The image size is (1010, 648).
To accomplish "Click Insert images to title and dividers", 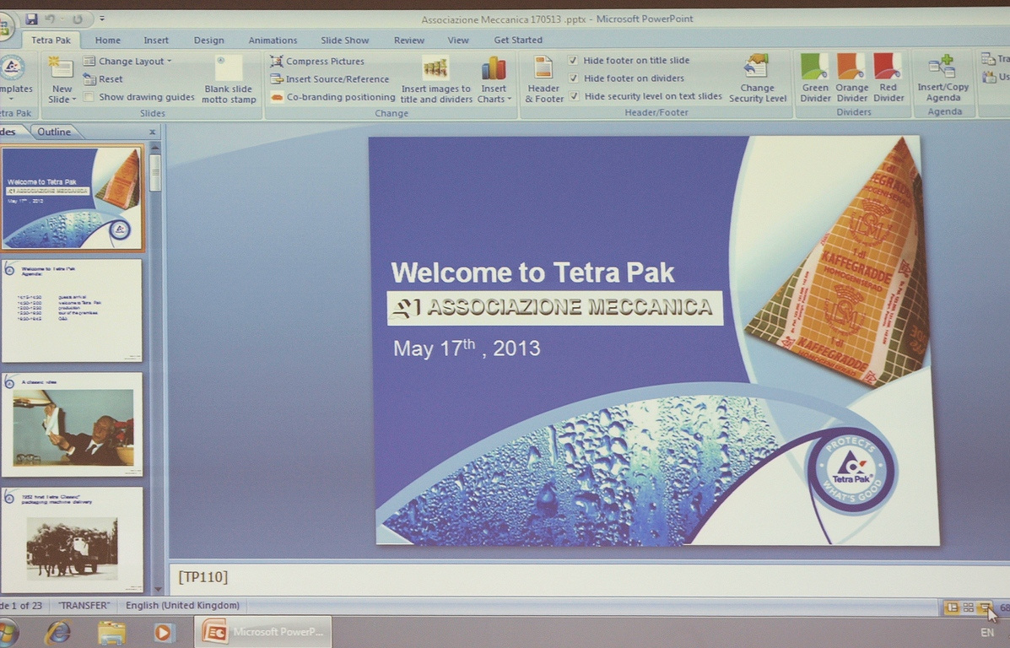I will coord(436,79).
